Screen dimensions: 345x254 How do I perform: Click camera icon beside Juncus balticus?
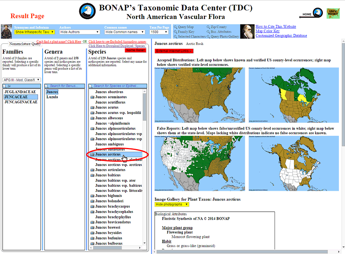pos(92,175)
